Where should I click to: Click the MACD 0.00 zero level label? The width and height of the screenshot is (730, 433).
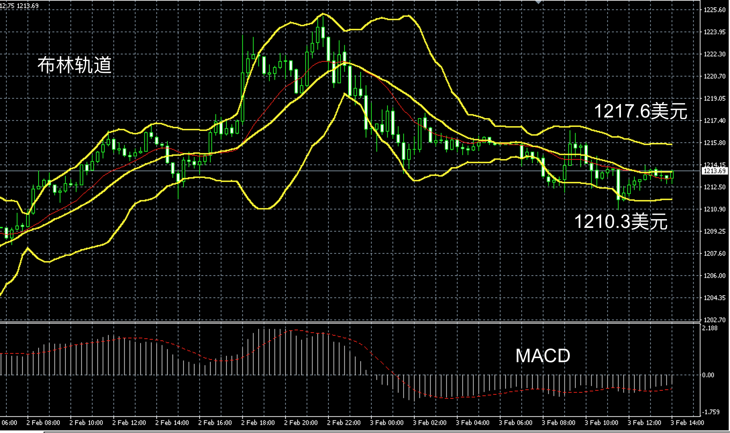point(708,375)
